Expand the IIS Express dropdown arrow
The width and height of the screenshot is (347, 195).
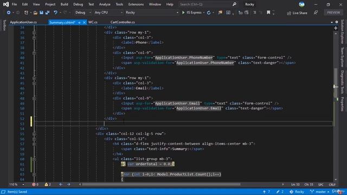point(204,12)
